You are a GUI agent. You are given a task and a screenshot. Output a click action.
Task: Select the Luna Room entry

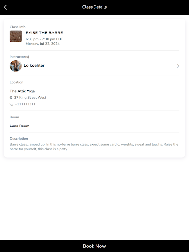pos(19,126)
